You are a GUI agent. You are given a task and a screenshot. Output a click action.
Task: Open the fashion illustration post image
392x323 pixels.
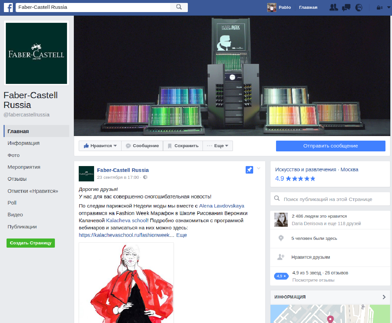click(126, 283)
